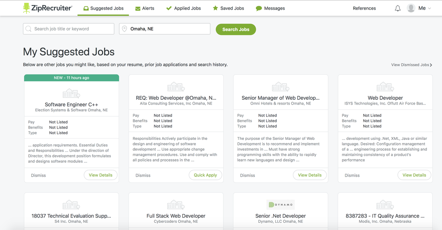Click the ISYS Web Developer company building icon
442x230 pixels.
[x=385, y=87]
